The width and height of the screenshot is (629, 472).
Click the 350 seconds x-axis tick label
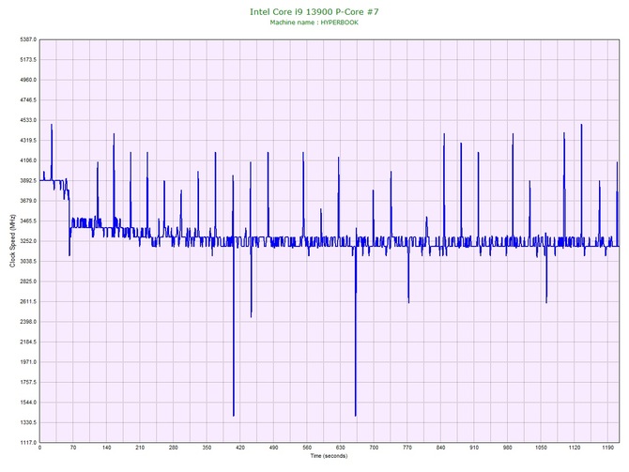coord(207,448)
